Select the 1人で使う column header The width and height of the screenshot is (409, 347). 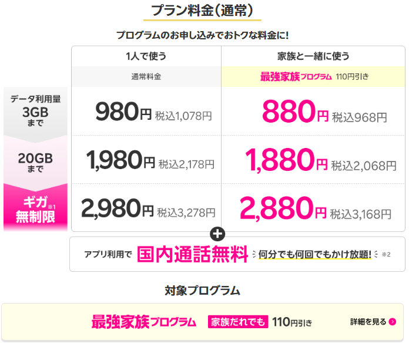point(146,56)
